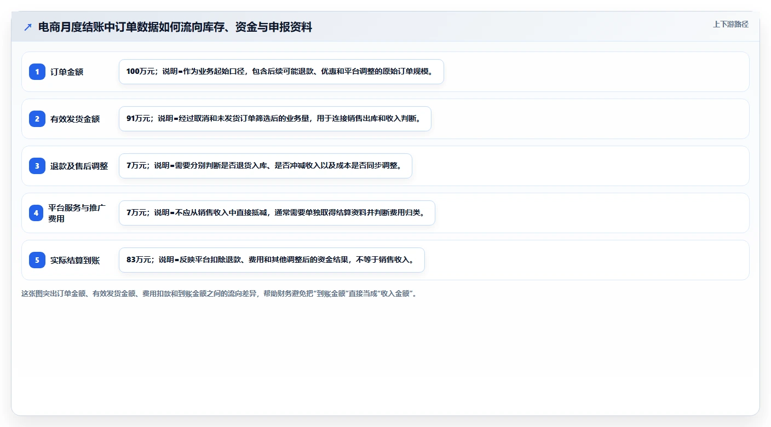Screen dimensions: 771x427
Task: Click the 订单金额 label
Action: coord(67,72)
